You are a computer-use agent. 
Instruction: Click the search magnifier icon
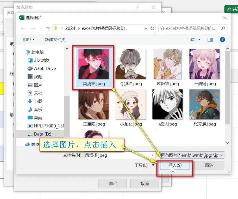pyautogui.click(x=223, y=28)
